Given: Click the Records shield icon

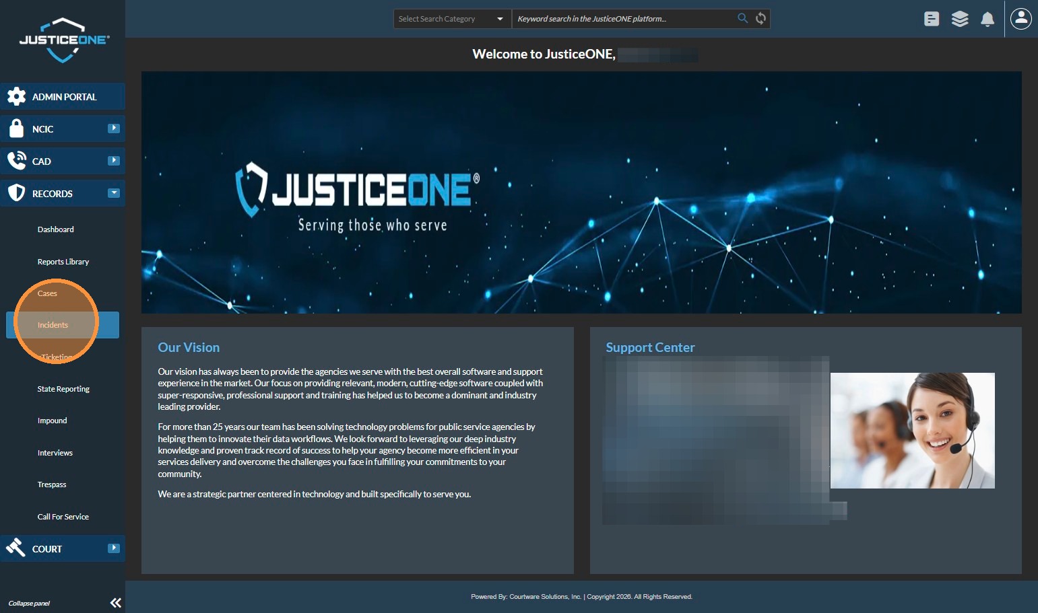Looking at the screenshot, I should point(16,193).
